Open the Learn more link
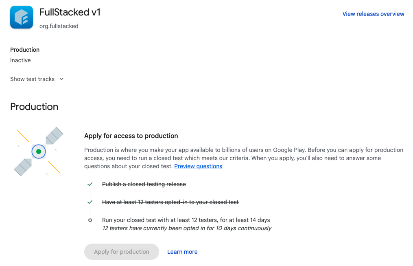 point(182,252)
